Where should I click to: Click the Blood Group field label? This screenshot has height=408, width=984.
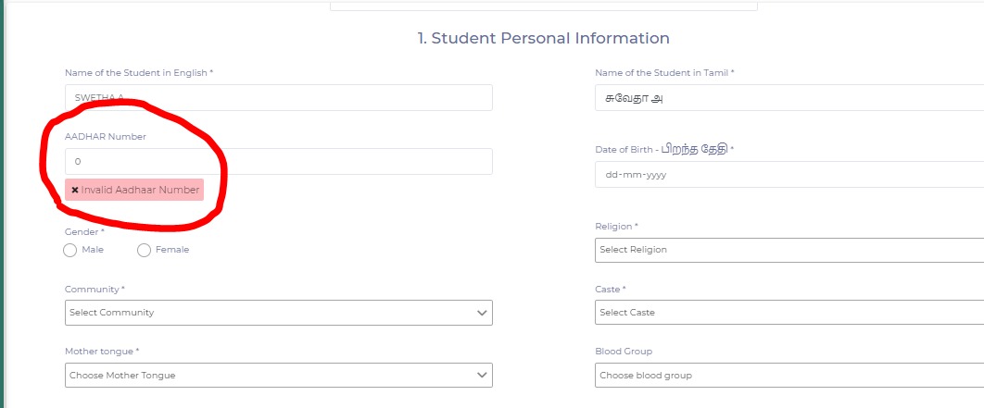click(625, 352)
